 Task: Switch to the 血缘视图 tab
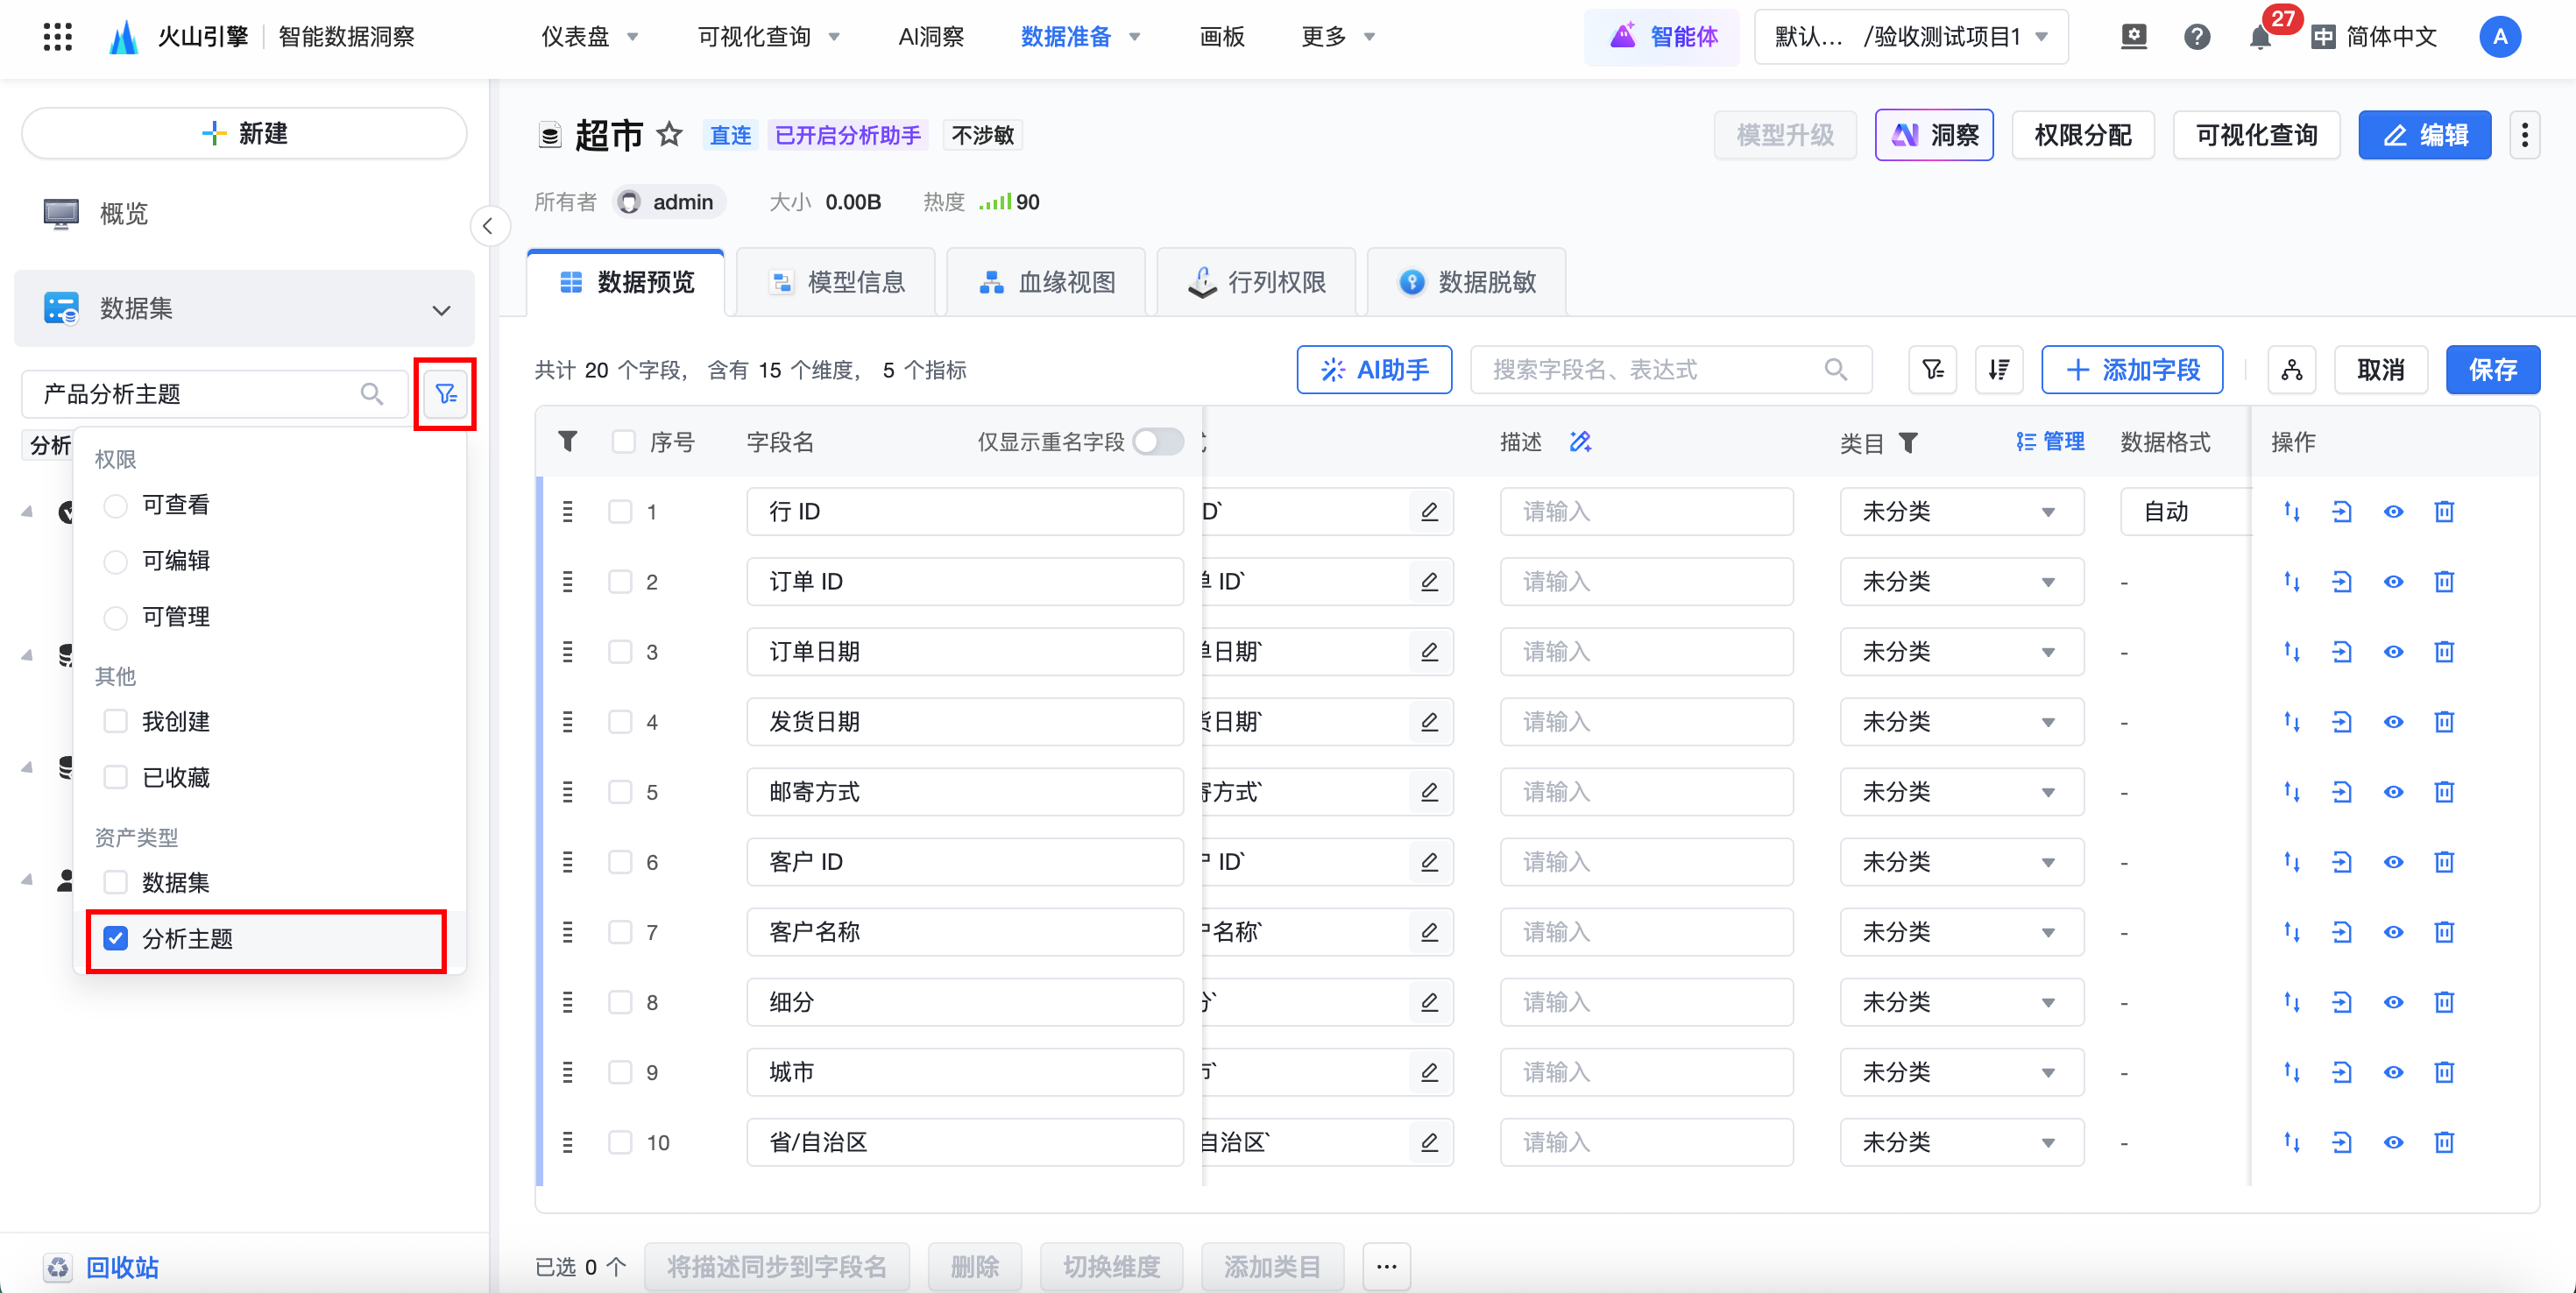point(1047,282)
